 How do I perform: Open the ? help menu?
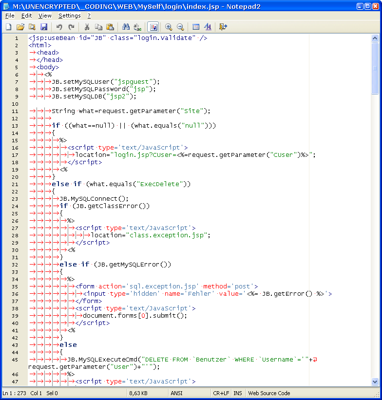pos(89,16)
